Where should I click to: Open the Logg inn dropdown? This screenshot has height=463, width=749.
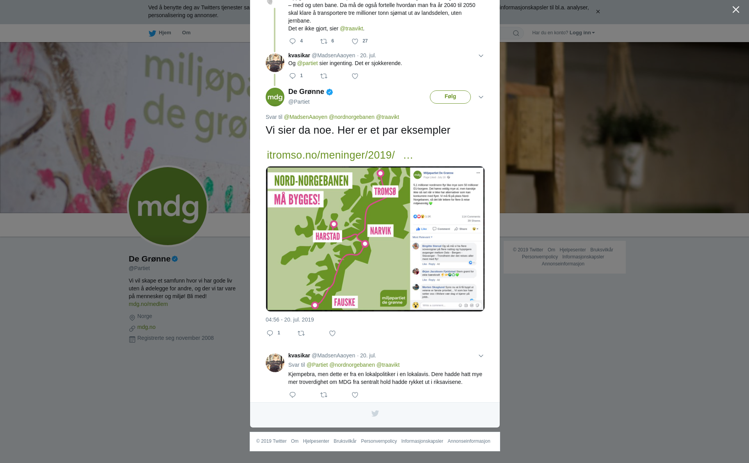point(582,33)
